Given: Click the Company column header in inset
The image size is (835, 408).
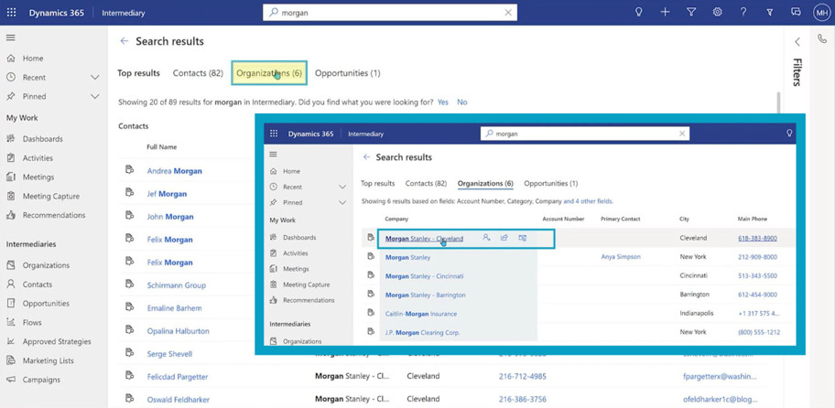Looking at the screenshot, I should [396, 220].
